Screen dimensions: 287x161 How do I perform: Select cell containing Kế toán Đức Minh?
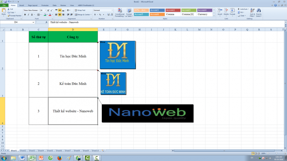click(73, 84)
